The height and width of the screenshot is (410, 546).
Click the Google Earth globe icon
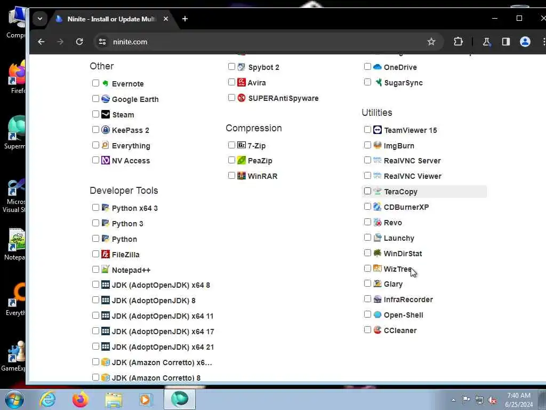click(x=105, y=99)
